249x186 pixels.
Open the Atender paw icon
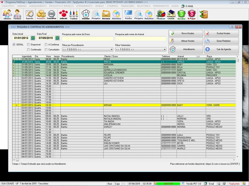tap(86, 14)
